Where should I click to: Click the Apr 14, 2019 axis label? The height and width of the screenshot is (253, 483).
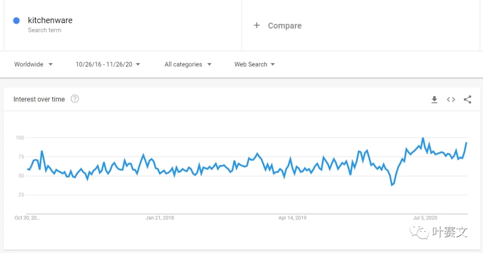tap(292, 218)
